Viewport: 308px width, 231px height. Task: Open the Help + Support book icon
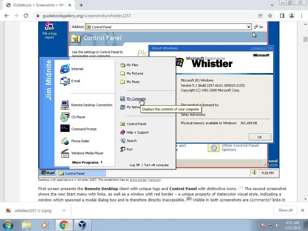click(x=123, y=132)
